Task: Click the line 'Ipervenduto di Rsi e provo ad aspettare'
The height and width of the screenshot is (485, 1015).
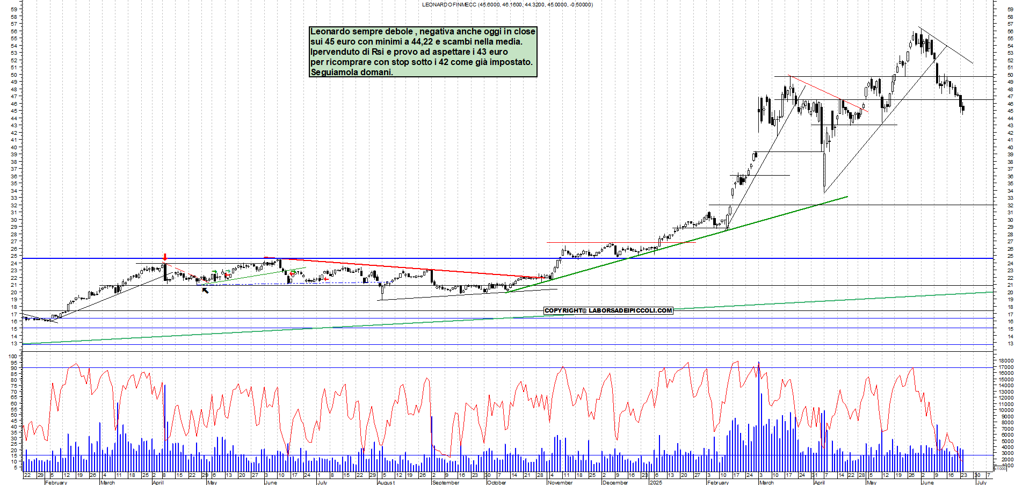Action: pos(409,52)
